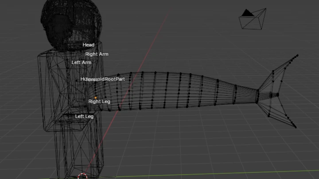319x179 pixels.
Task: Click the 3D cursor at the origin
Action: point(82,176)
